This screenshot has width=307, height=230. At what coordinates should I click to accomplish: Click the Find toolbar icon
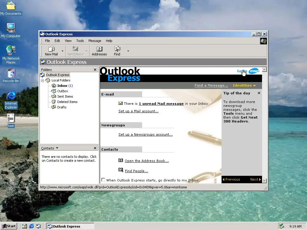117,51
